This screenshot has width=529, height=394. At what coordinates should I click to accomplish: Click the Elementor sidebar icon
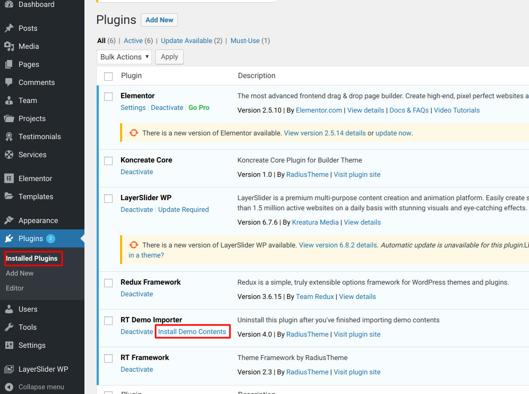[9, 178]
